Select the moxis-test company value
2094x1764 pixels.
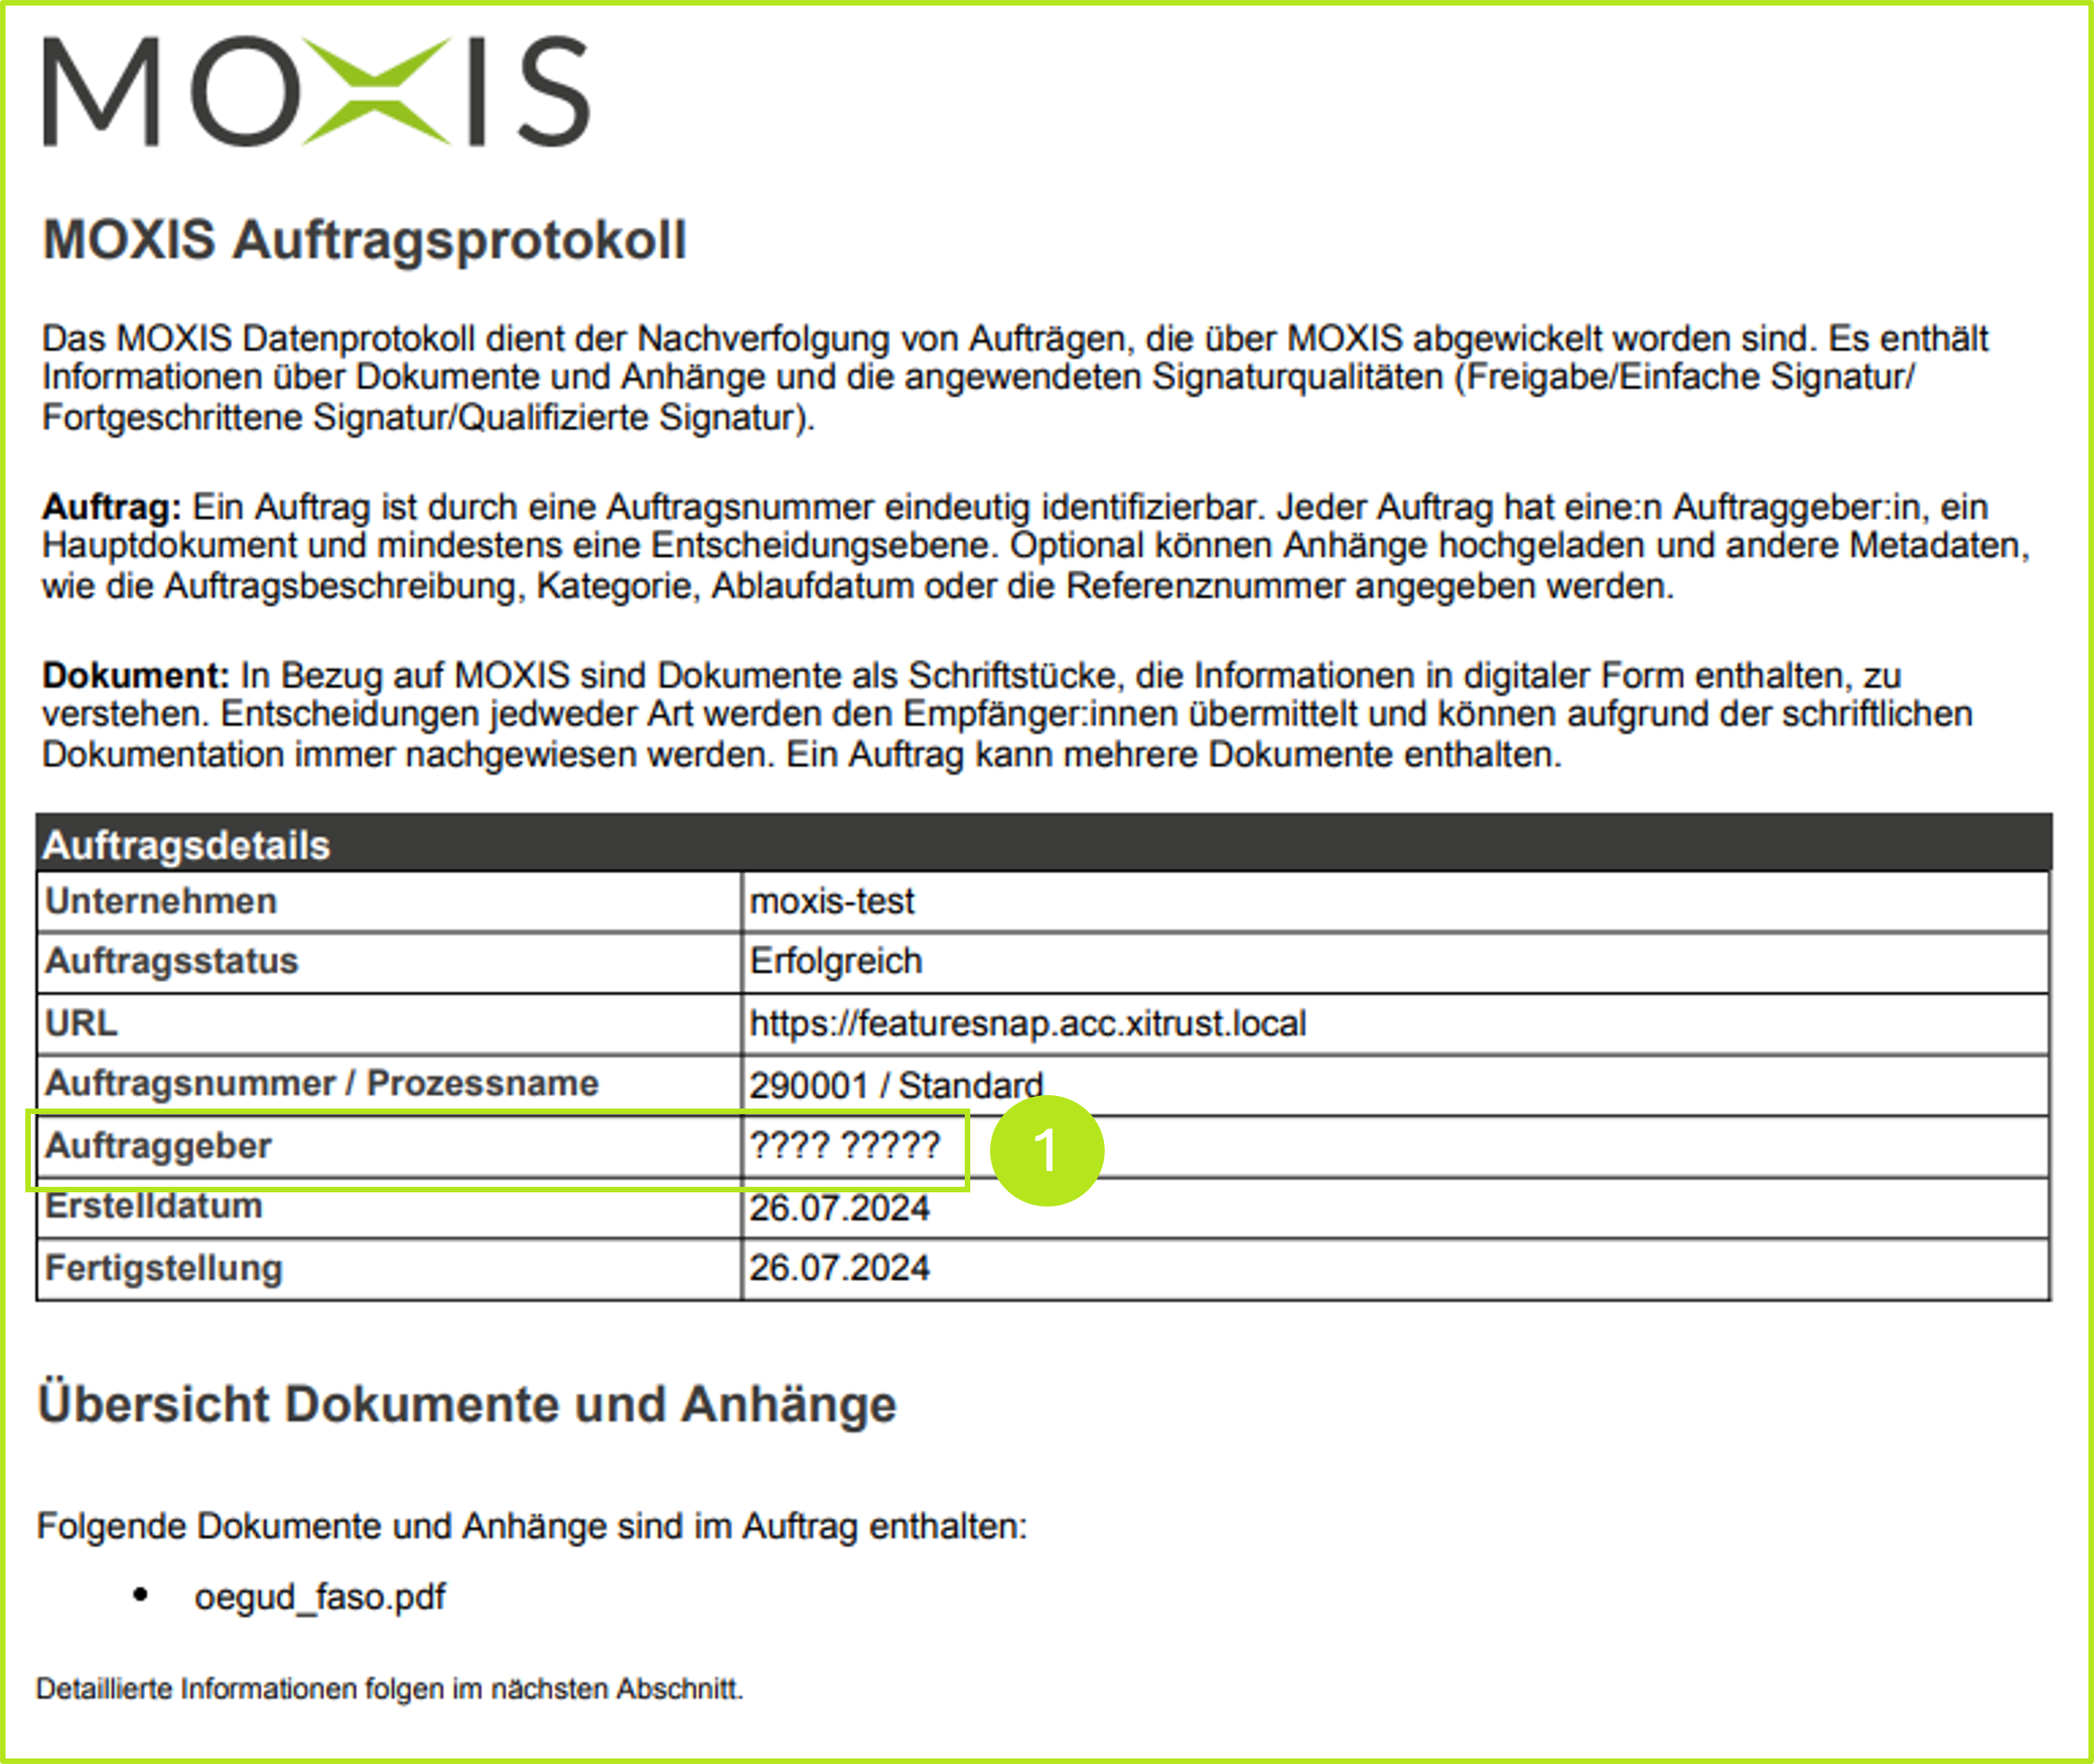[x=831, y=901]
